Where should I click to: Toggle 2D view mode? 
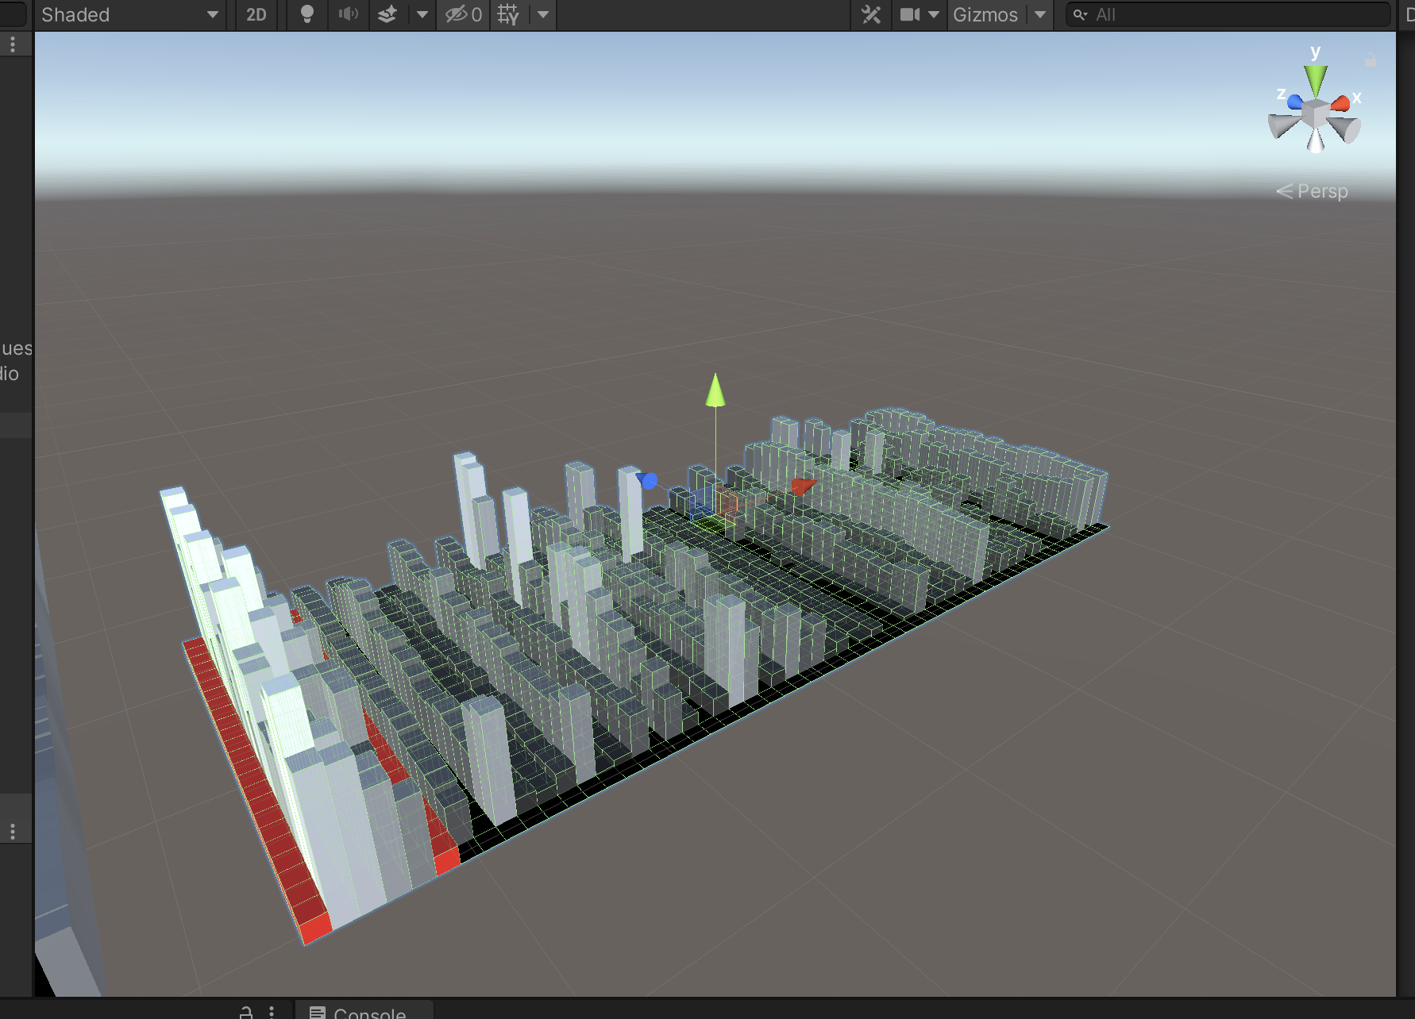click(x=256, y=14)
